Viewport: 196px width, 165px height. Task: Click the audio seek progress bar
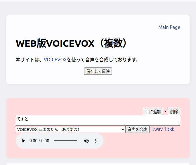(x=65, y=141)
